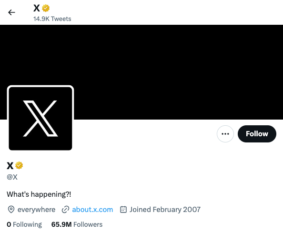View the 65.9M Followers list
This screenshot has height=232, width=283.
[x=77, y=224]
